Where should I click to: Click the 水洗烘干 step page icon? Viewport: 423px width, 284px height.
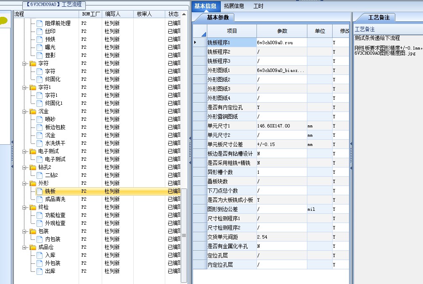[x=40, y=143]
